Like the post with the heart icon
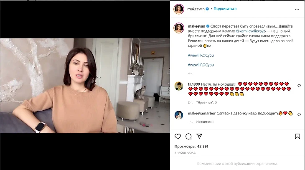This screenshot has height=170, width=305. click(178, 136)
